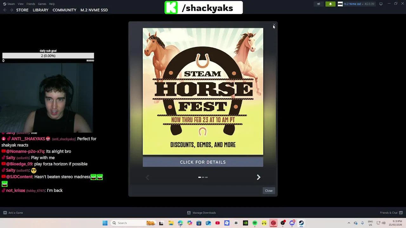Click the CLICK FOR DETAILS button
This screenshot has width=406, height=228.
coord(203,162)
